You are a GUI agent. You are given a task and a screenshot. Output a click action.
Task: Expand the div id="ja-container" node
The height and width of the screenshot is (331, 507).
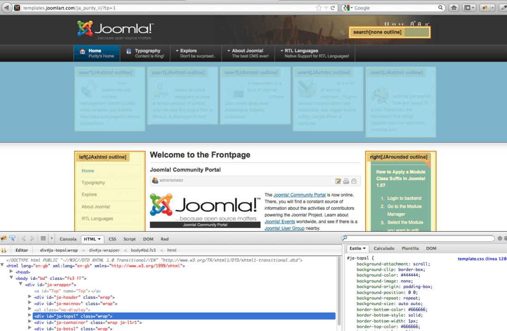pyautogui.click(x=30, y=322)
